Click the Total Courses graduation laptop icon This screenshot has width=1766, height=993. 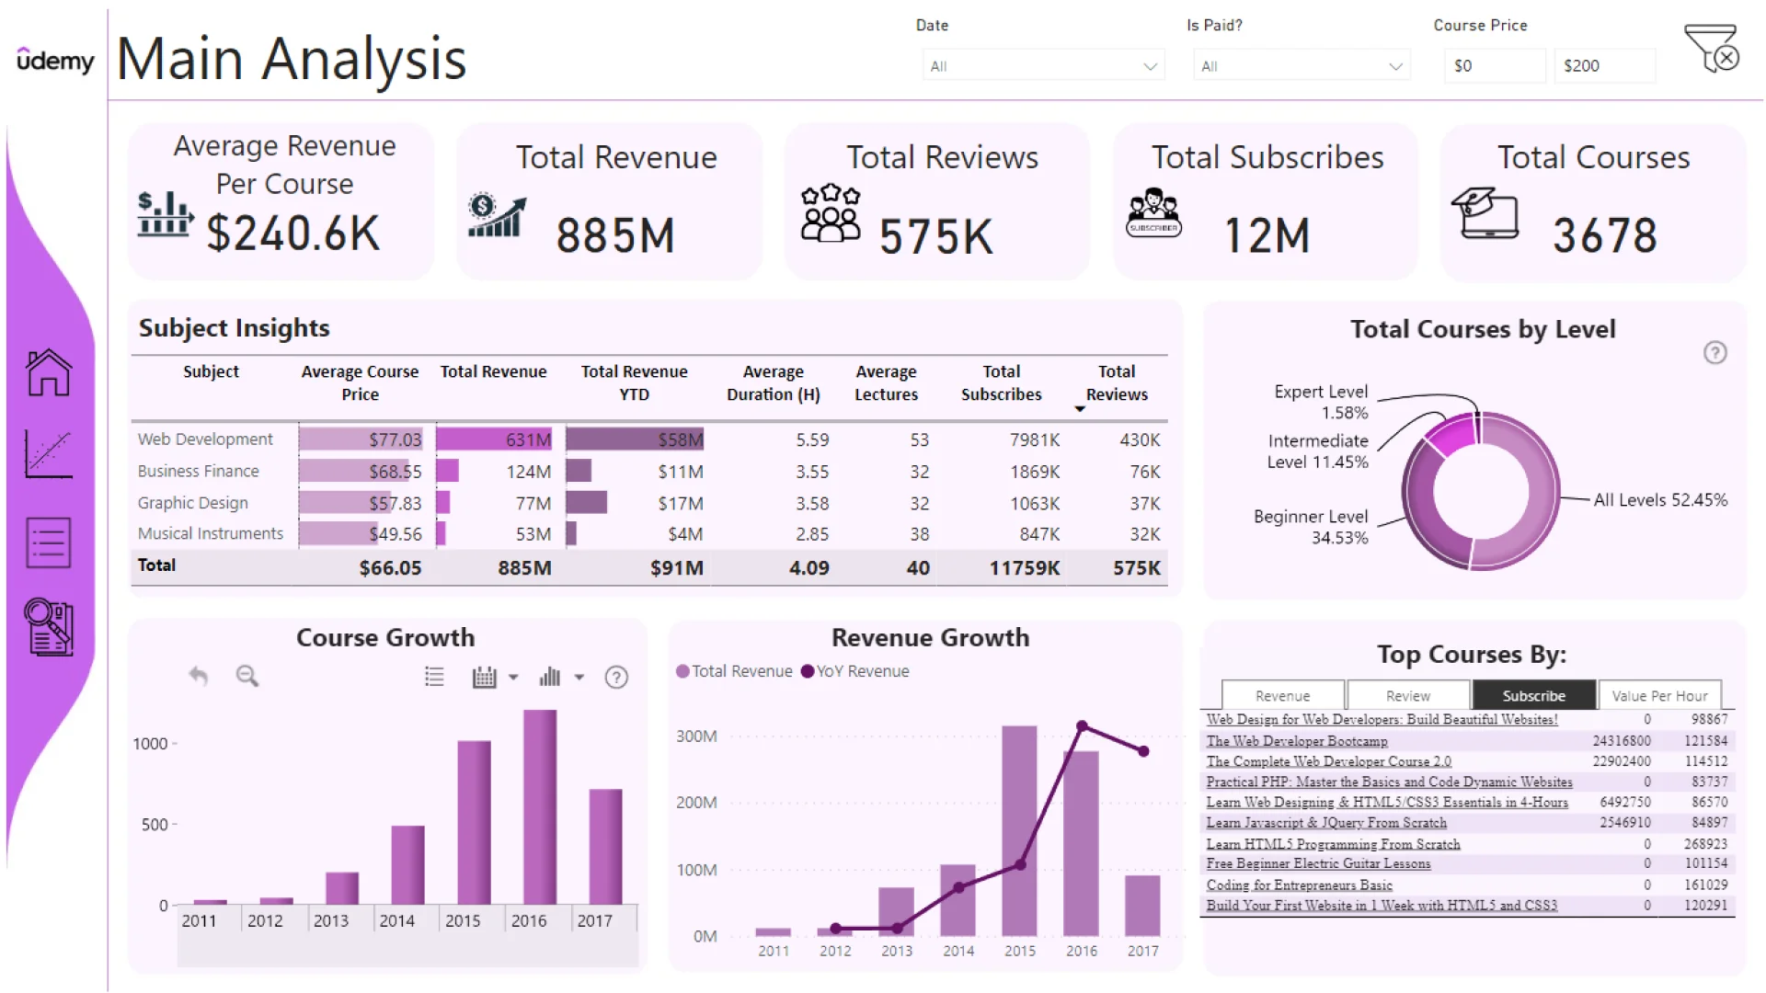pos(1485,213)
